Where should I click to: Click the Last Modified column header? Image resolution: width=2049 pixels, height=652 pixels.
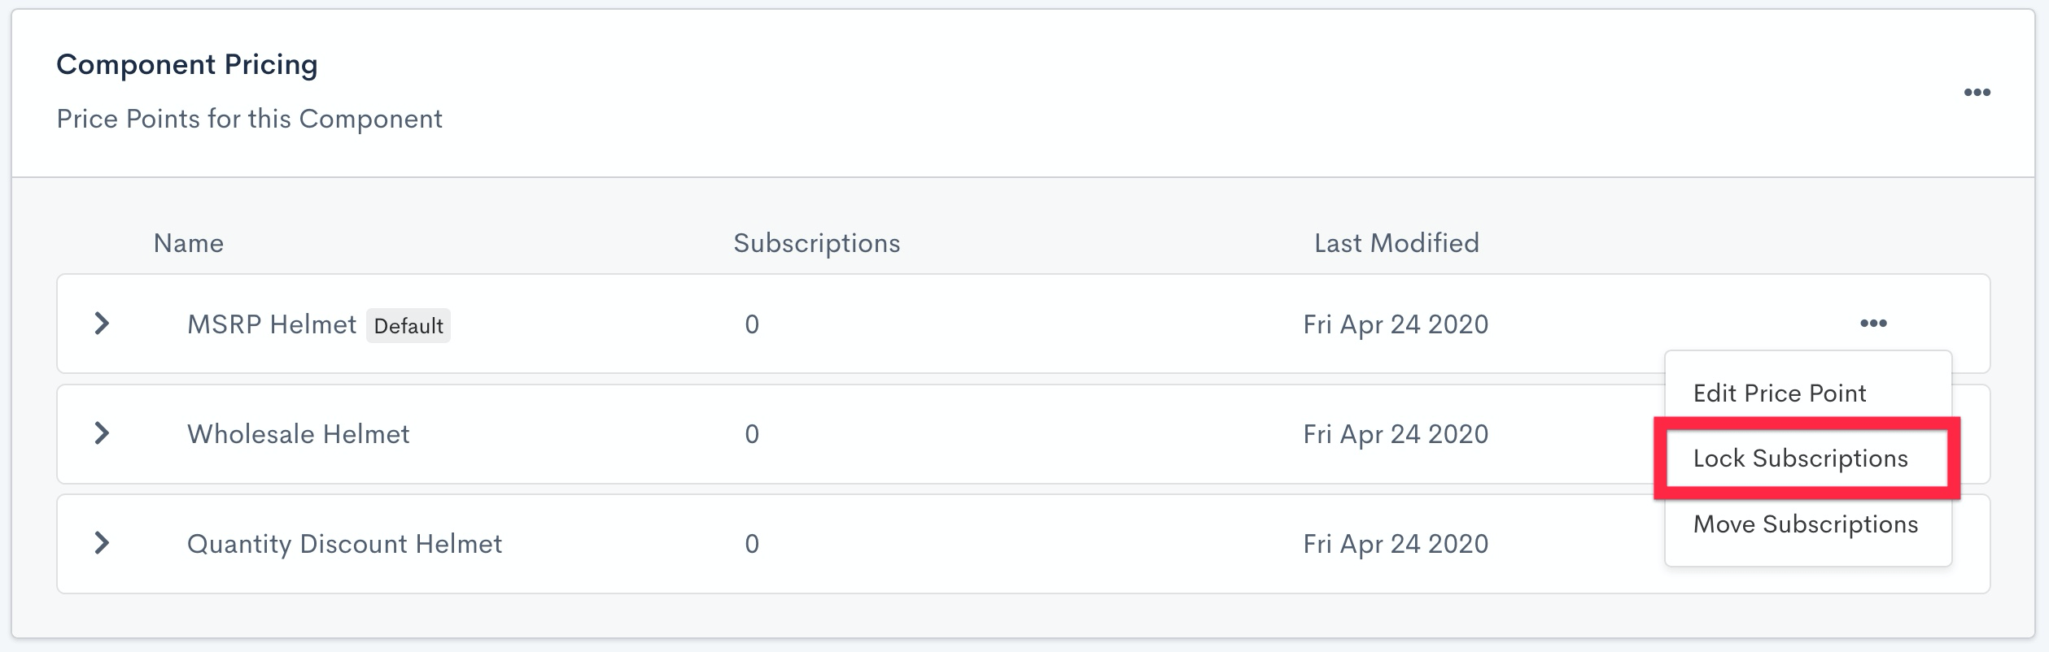click(x=1396, y=243)
